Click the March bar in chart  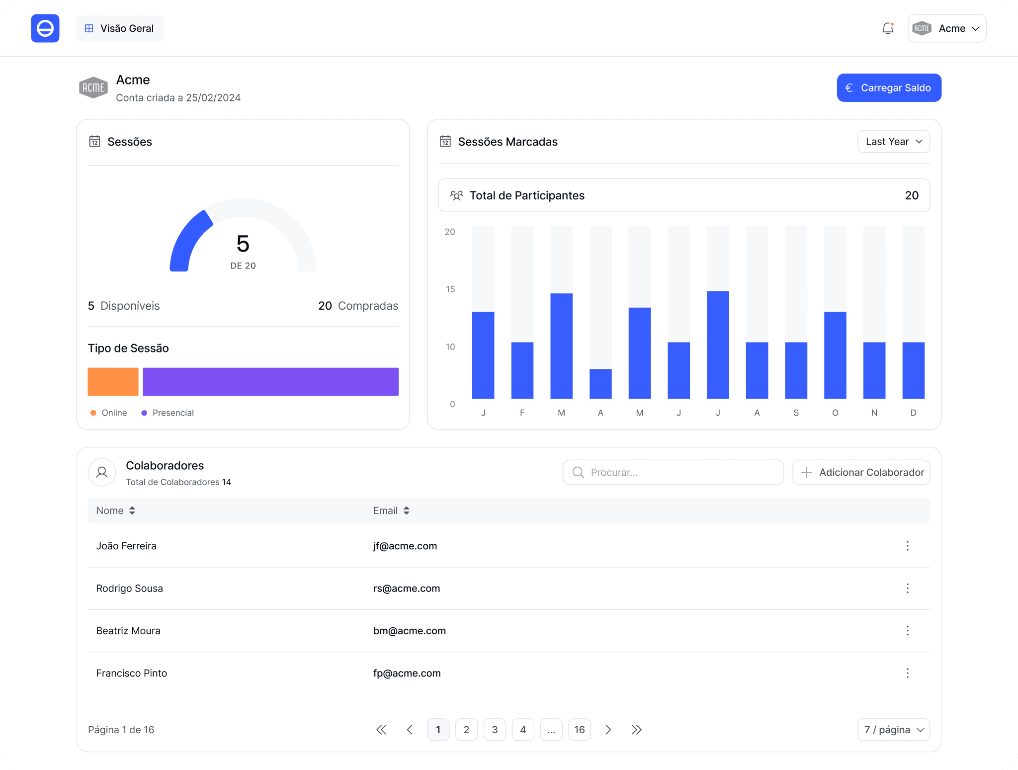(561, 346)
